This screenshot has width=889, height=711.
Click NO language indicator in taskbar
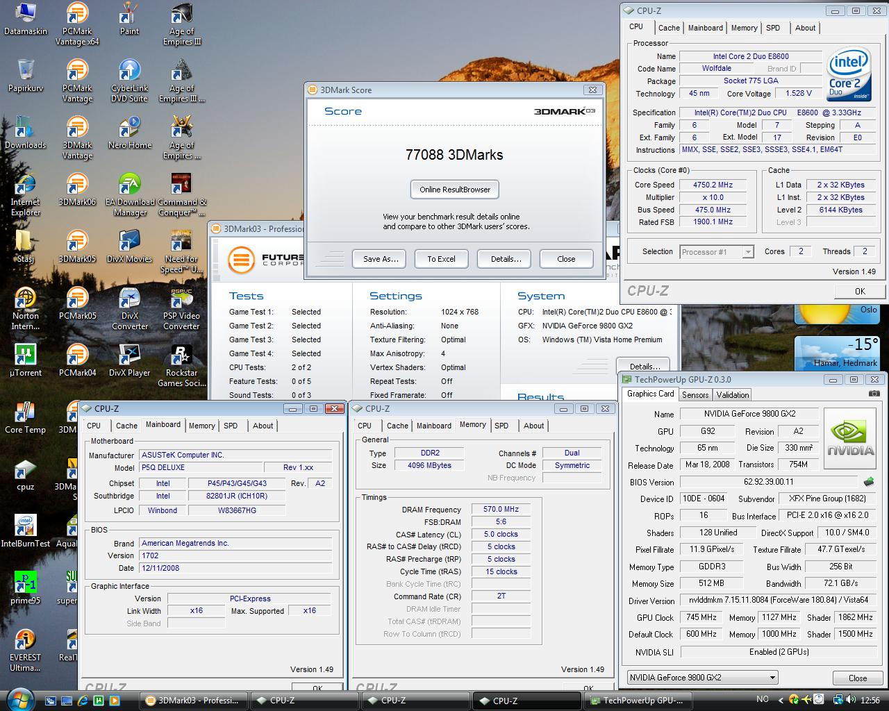[763, 700]
